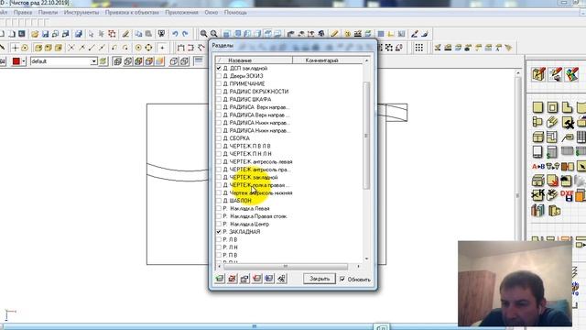The width and height of the screenshot is (586, 330).
Task: Click the fourth red icon at dialog bottom
Action: [256, 279]
